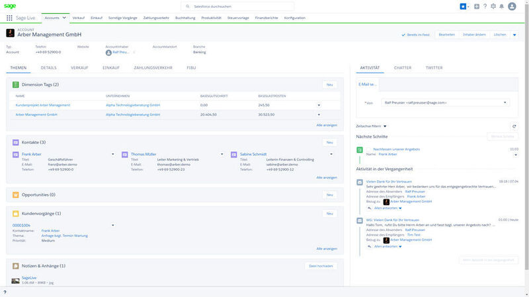The height and width of the screenshot is (297, 529).
Task: Click Neu in Kontakte section
Action: tap(329, 143)
